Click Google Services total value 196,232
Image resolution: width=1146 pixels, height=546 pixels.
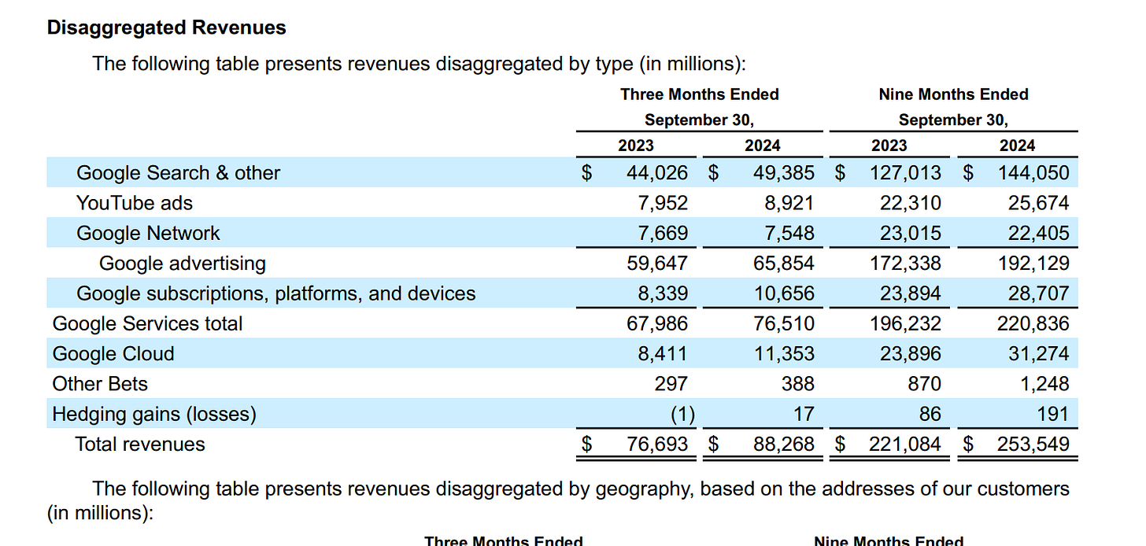click(x=905, y=323)
